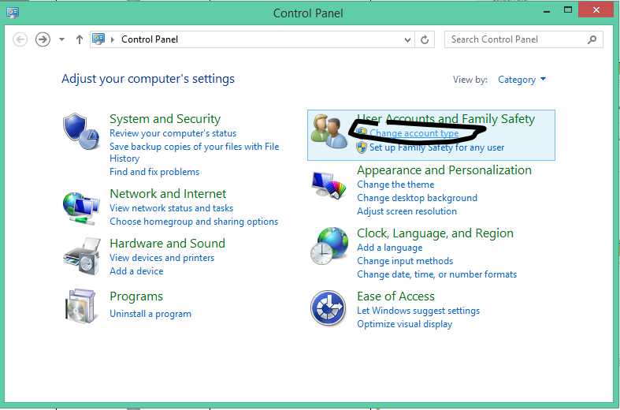Open the Network and Internet globe icon

point(81,208)
